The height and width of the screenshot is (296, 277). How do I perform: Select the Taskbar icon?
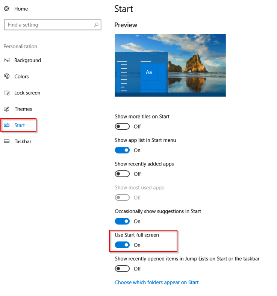click(7, 141)
